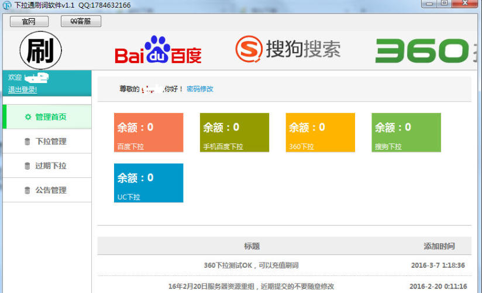Open 公告管理 in the sidebar

(x=47, y=190)
